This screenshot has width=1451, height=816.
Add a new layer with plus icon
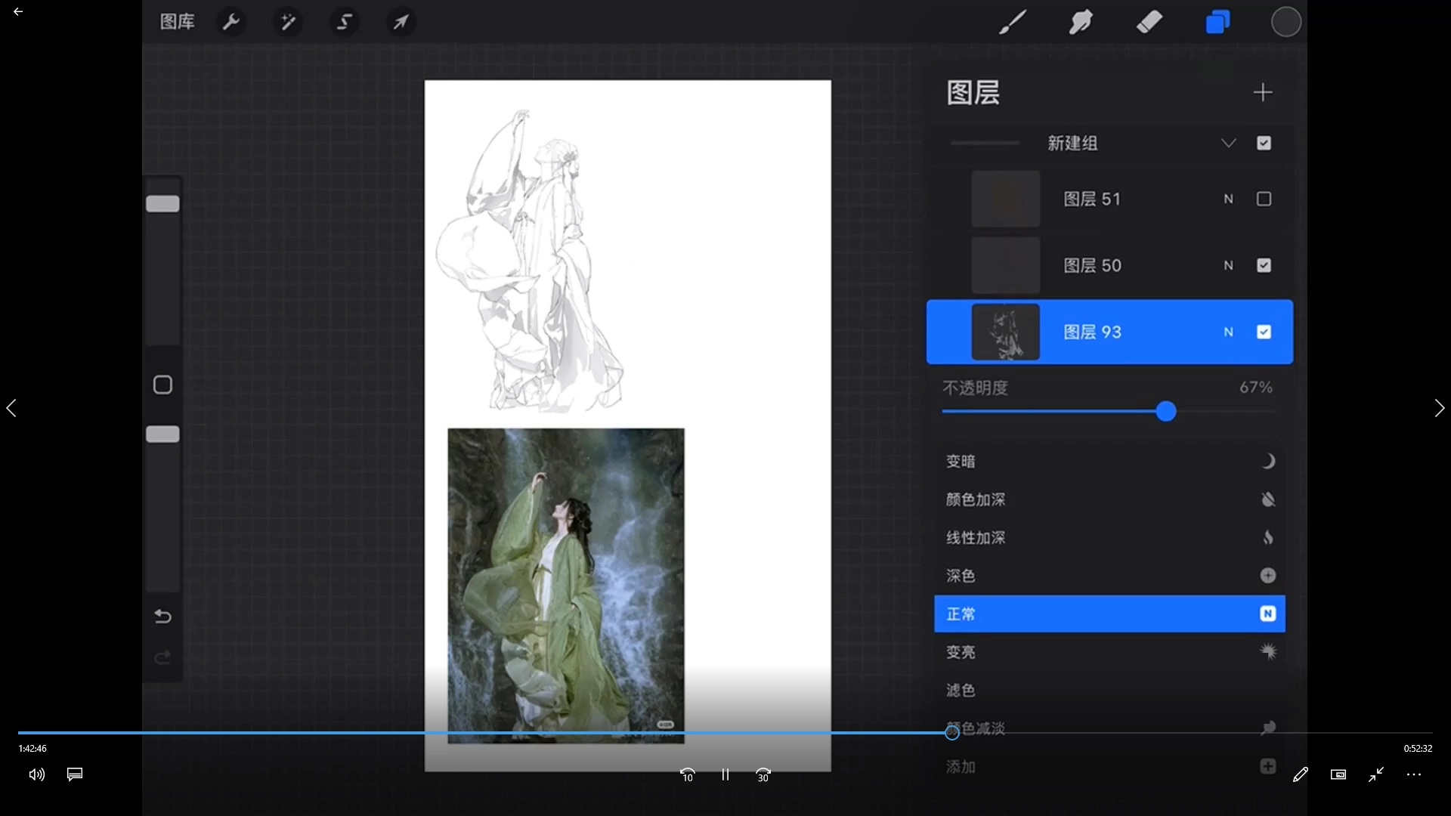[x=1262, y=92]
